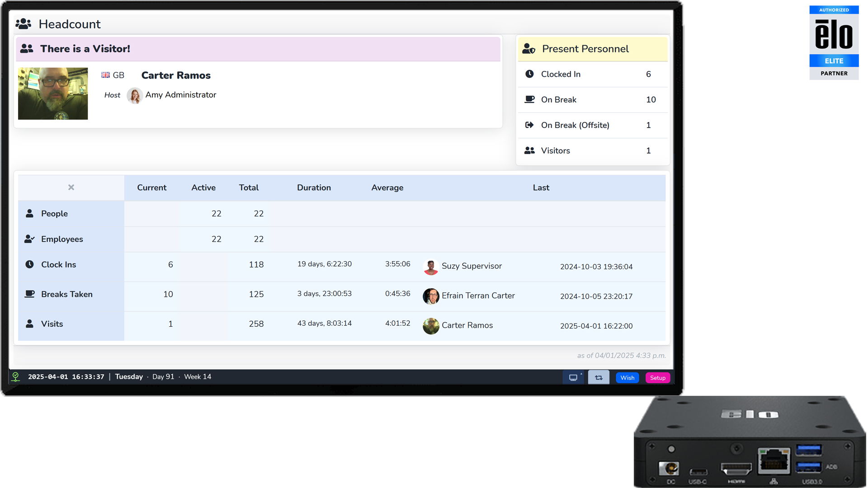Viewport: 868px width, 488px height.
Task: Click the Visitors people icon in panel
Action: [529, 150]
